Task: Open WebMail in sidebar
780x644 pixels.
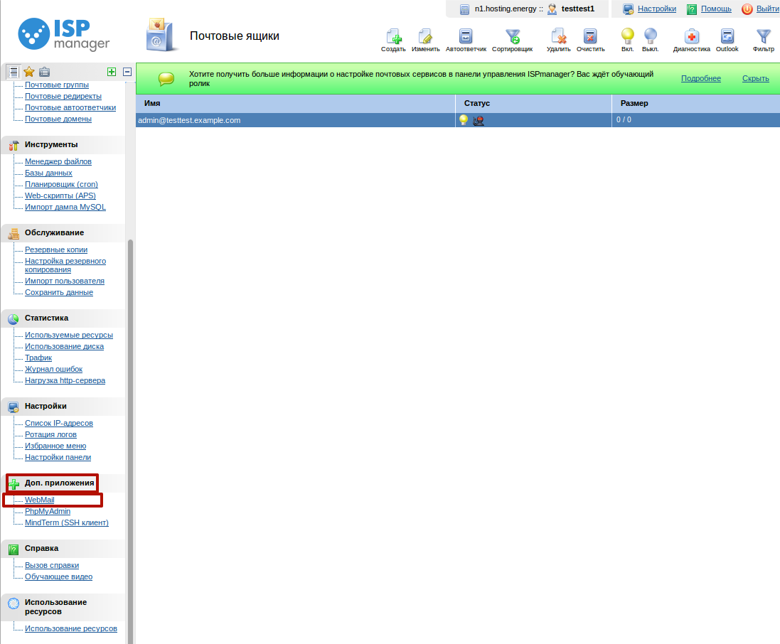Action: pos(39,500)
